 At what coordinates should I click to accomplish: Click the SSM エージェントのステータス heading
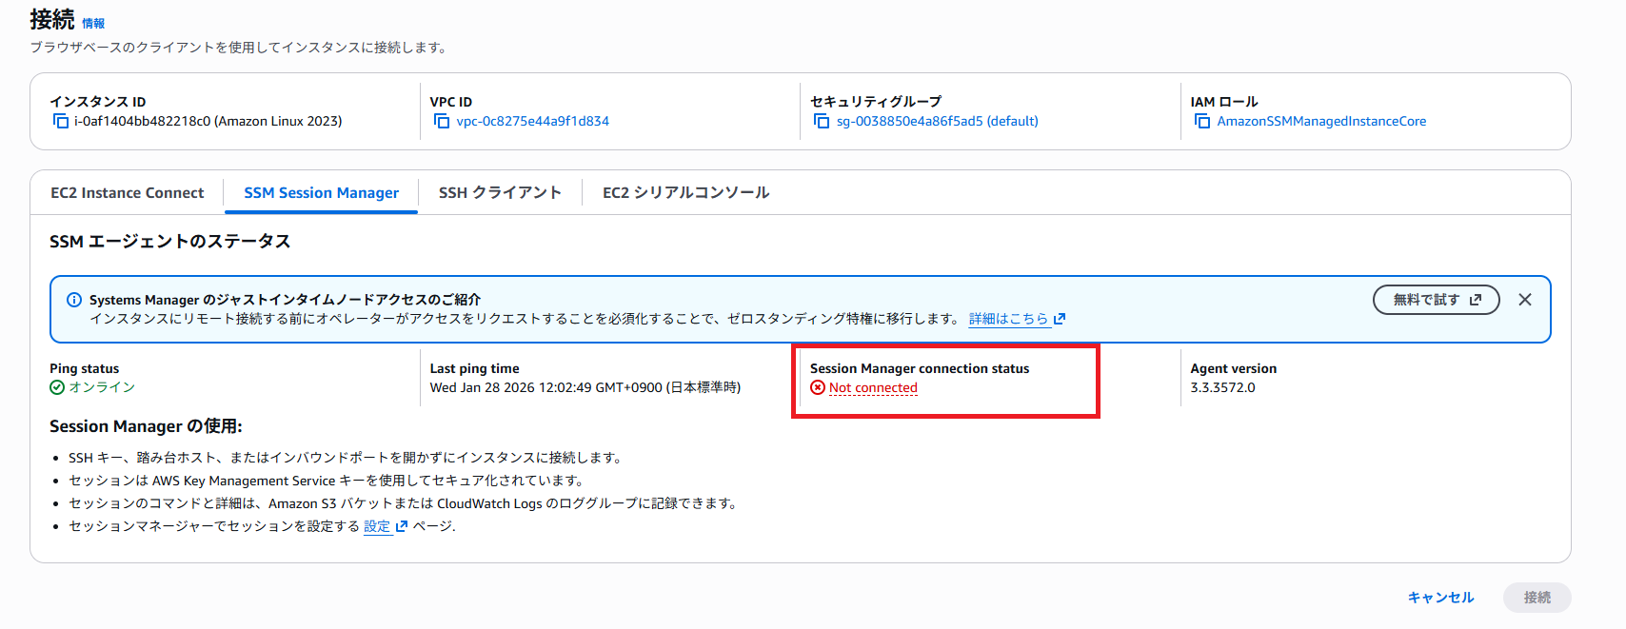click(x=170, y=242)
